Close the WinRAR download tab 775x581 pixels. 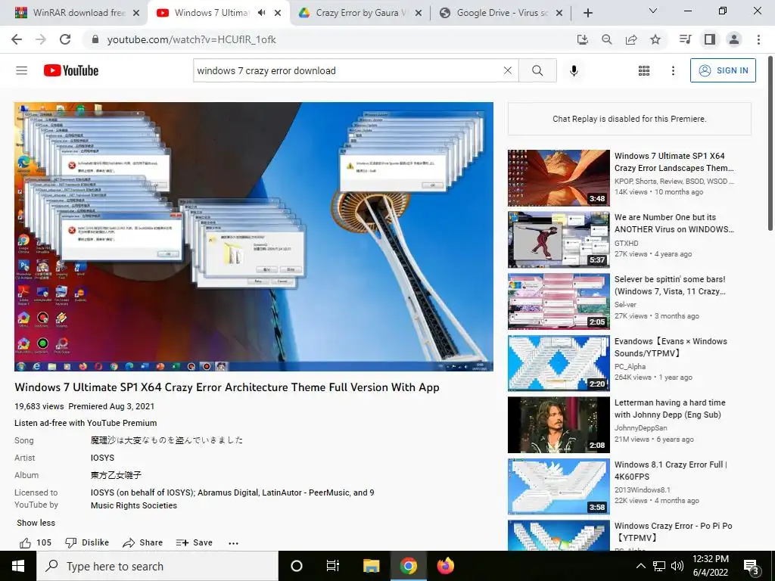pyautogui.click(x=136, y=13)
